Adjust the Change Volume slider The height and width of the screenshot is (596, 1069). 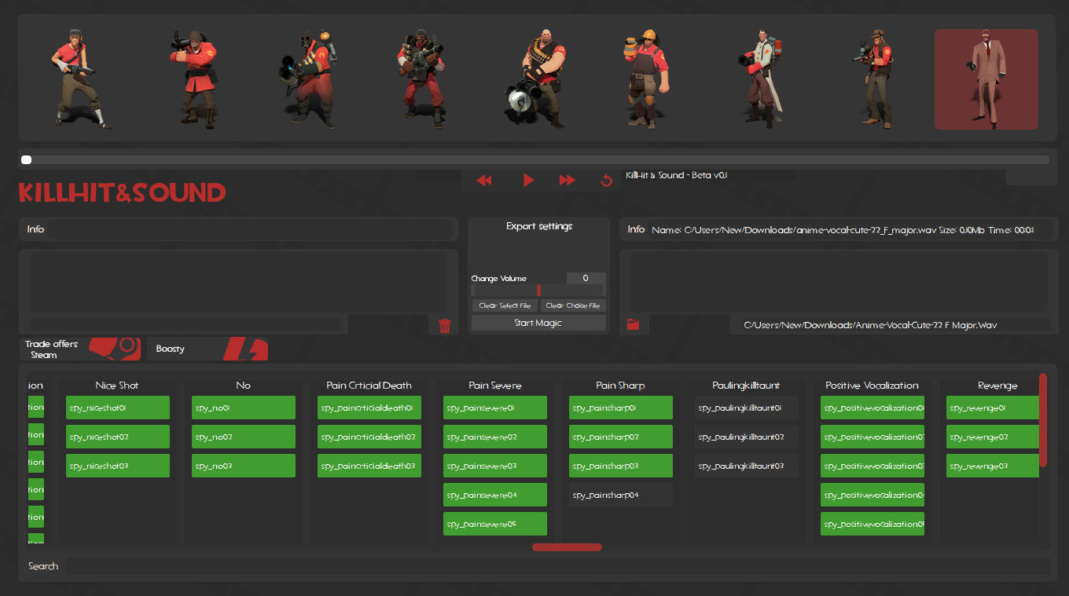tap(538, 290)
